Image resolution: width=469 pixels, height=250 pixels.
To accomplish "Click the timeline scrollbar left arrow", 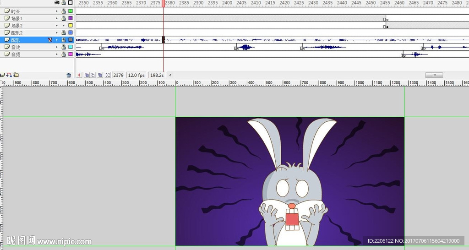I will point(170,75).
